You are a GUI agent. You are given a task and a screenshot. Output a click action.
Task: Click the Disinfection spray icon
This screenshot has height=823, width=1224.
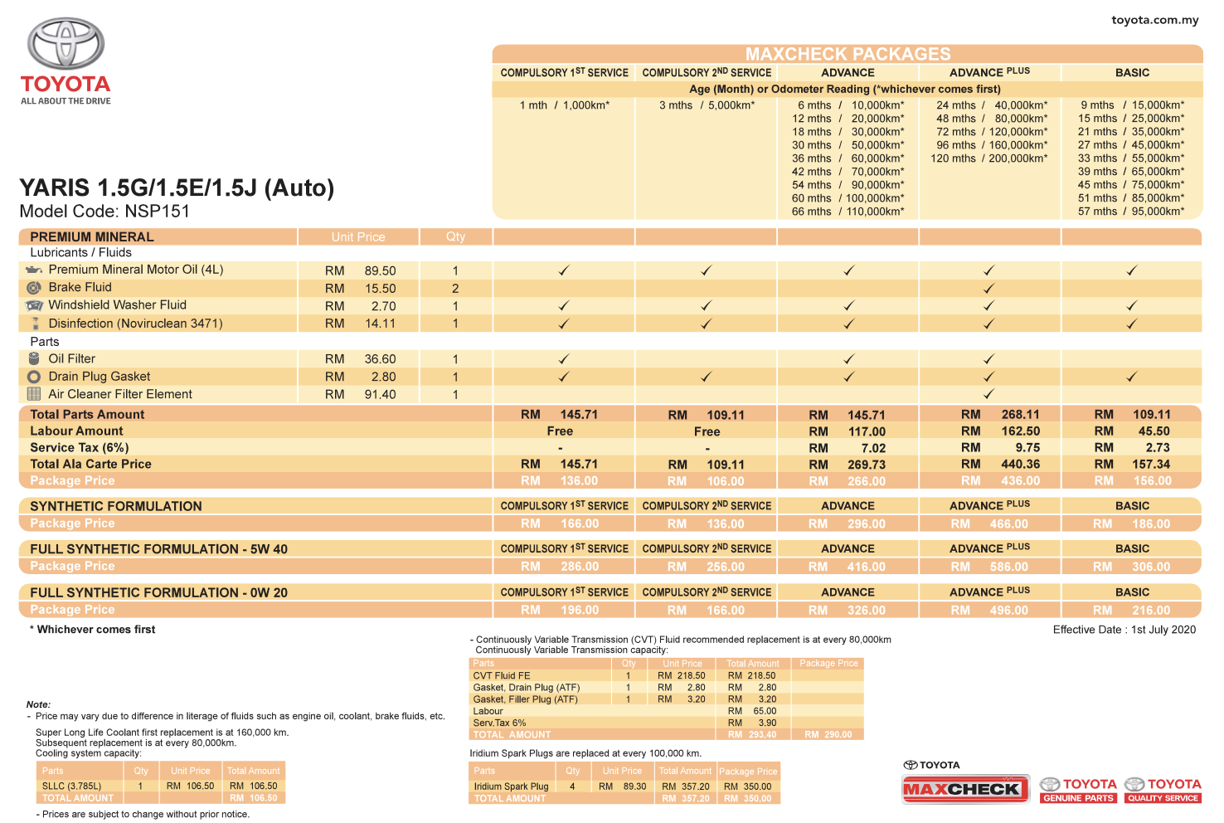click(x=35, y=324)
